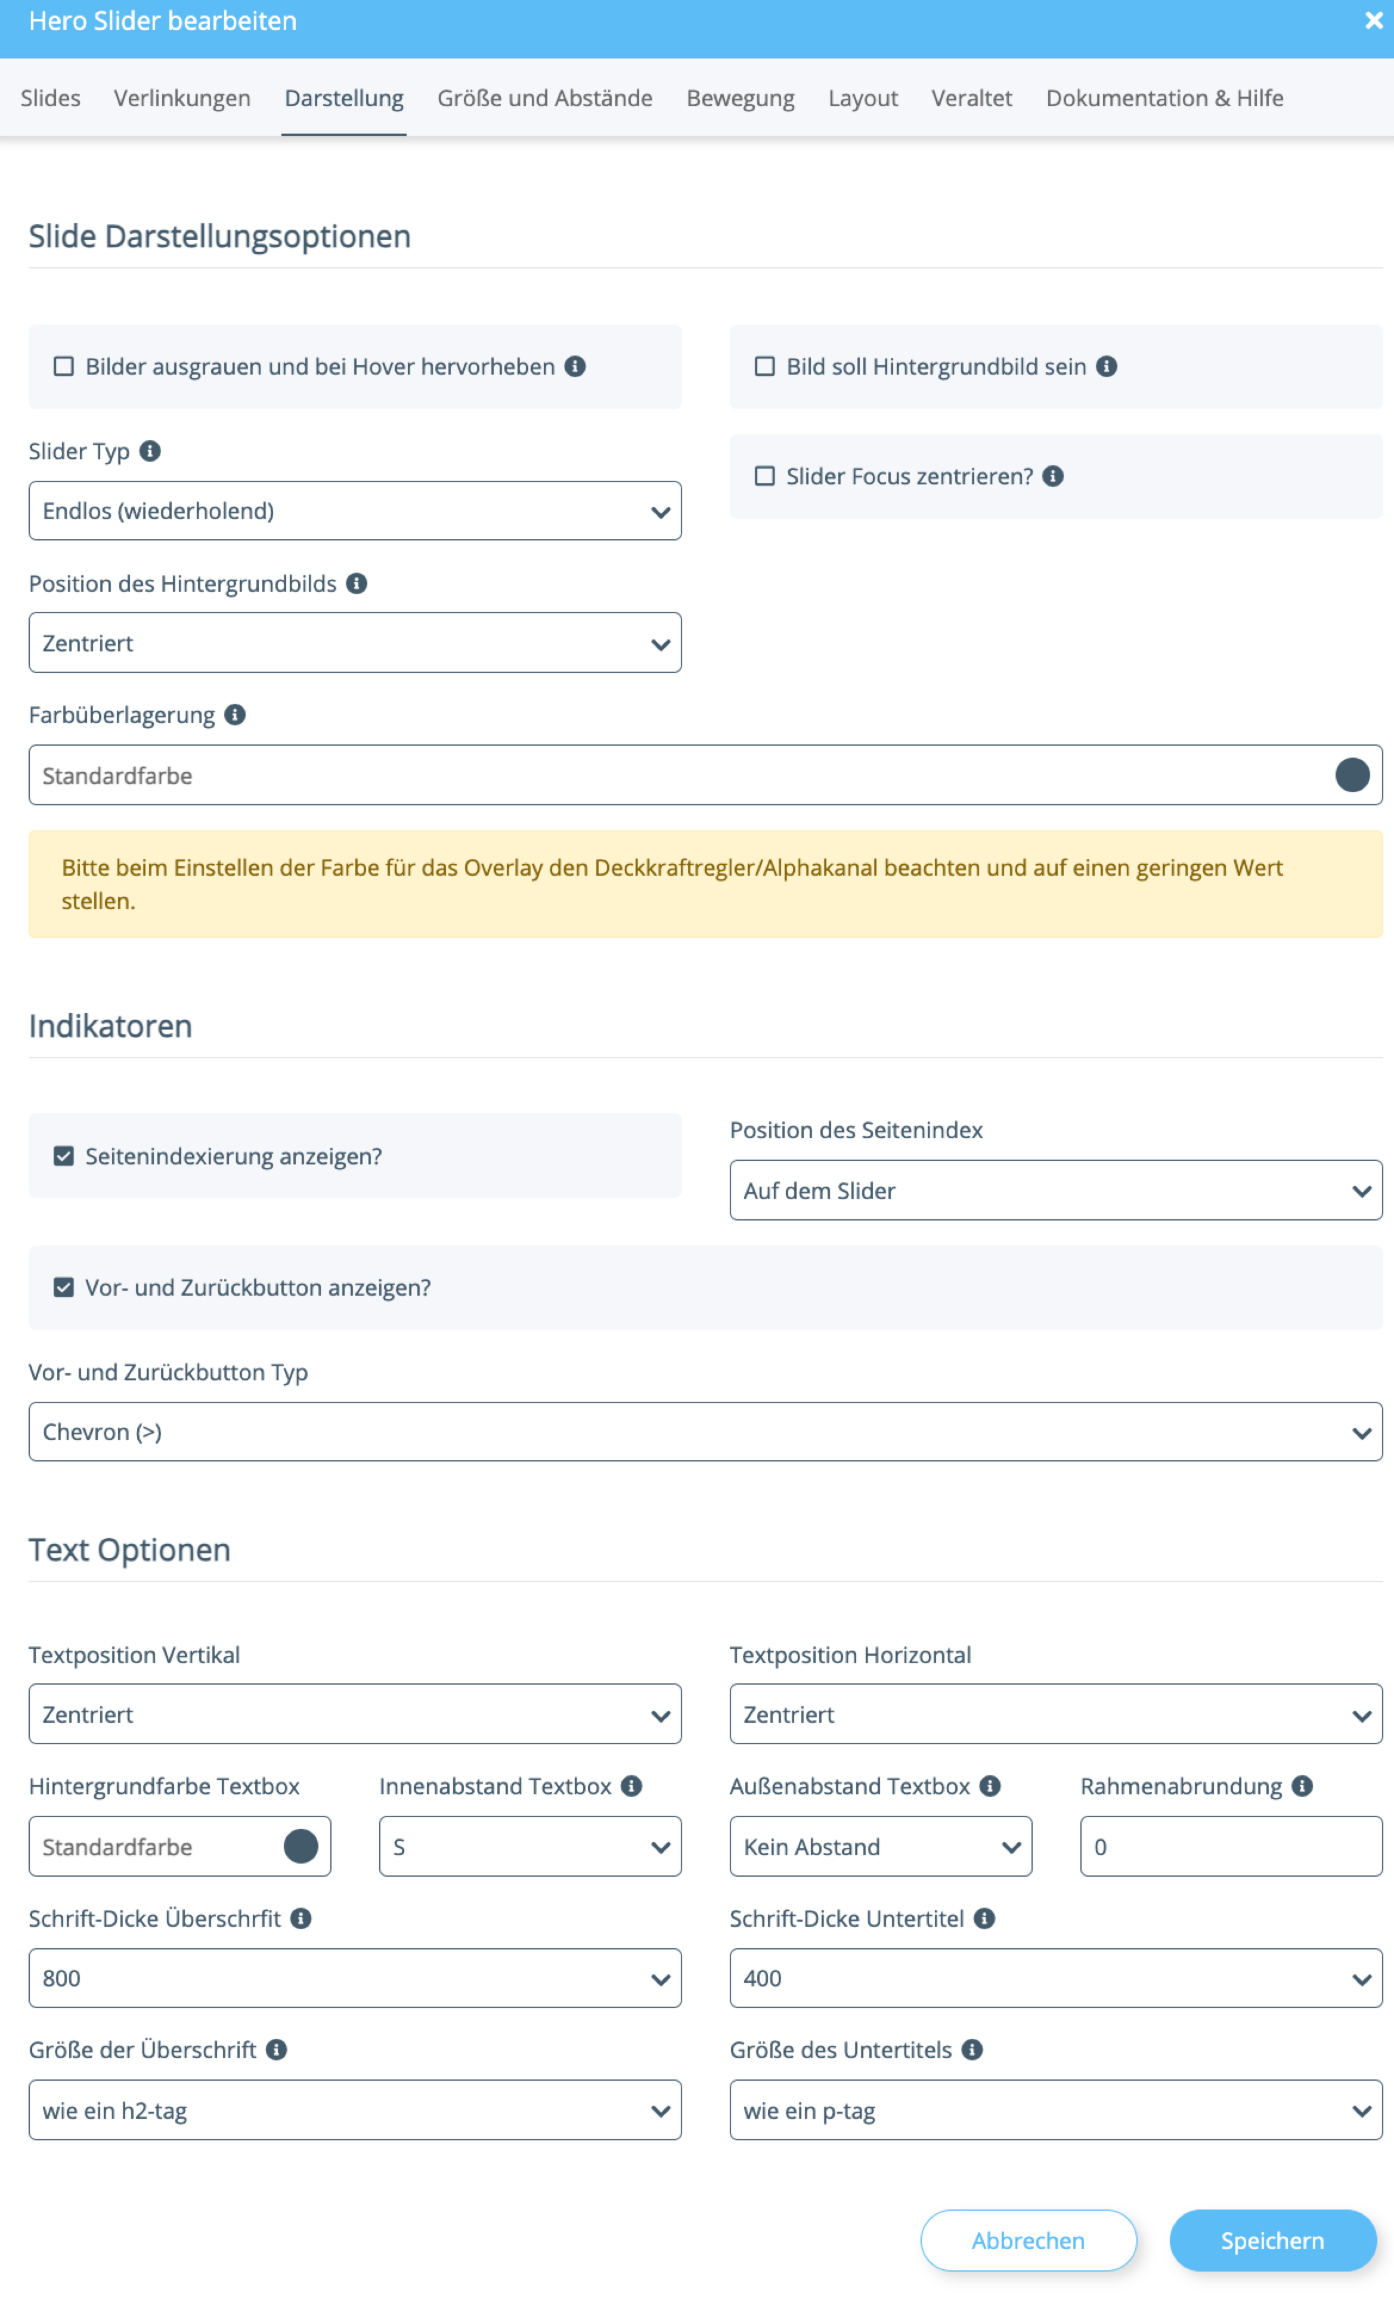Click info icon next to Slider Typ
The image size is (1394, 2299).
click(150, 452)
